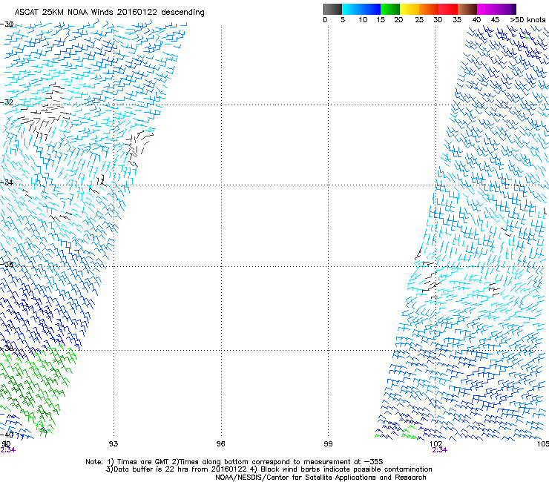Select the green 15-20 knots legend segment
549x482 pixels.
click(x=390, y=9)
